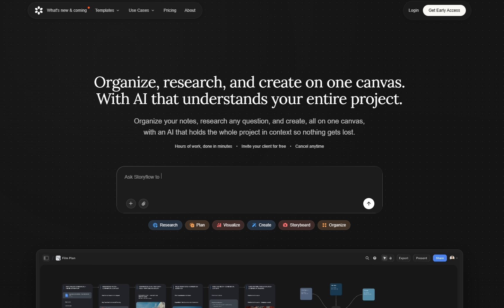Viewport: 504px width, 308px height.
Task: Click the Film Plan project title
Action: coord(69,258)
